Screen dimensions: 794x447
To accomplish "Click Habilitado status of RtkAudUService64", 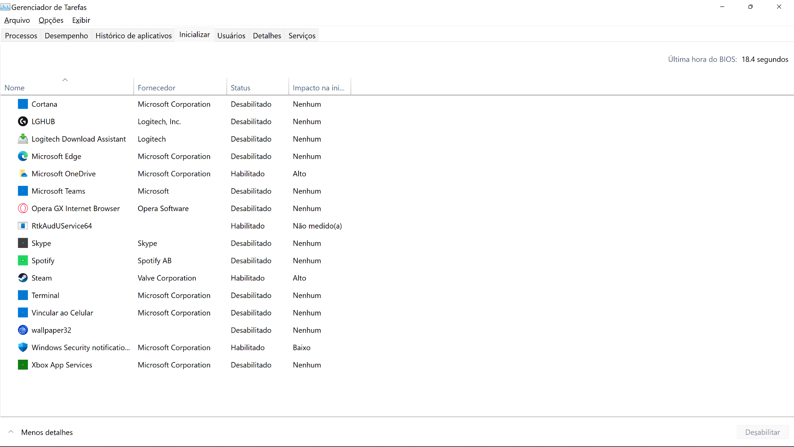I will pos(248,226).
